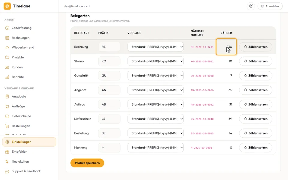
Task: Open Kunden people icon
Action: point(7,67)
